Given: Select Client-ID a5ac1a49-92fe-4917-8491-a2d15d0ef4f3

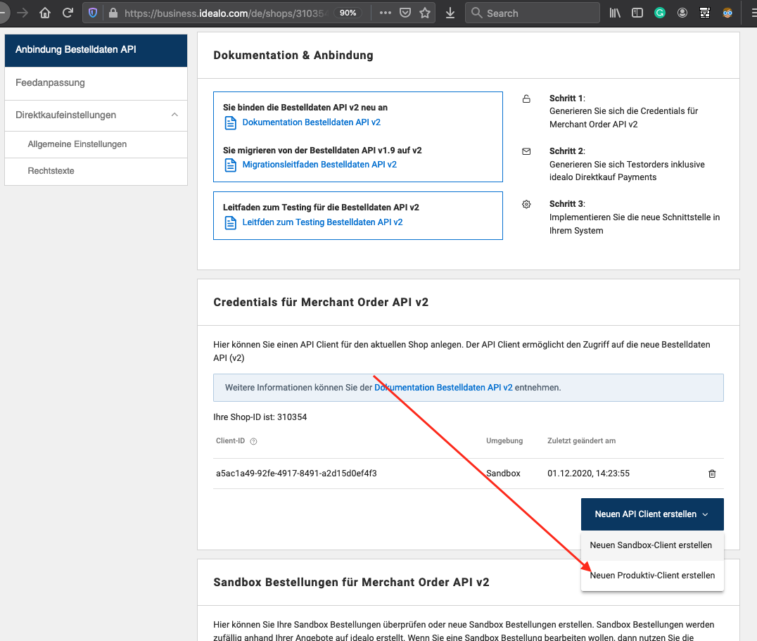Looking at the screenshot, I should point(296,474).
